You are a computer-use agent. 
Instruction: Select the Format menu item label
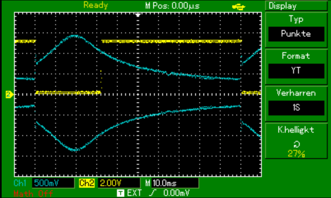pos(296,56)
